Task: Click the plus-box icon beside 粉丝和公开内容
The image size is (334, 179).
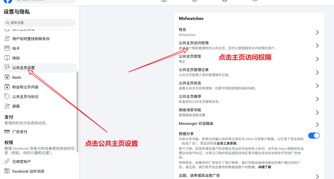Action: click(7, 87)
